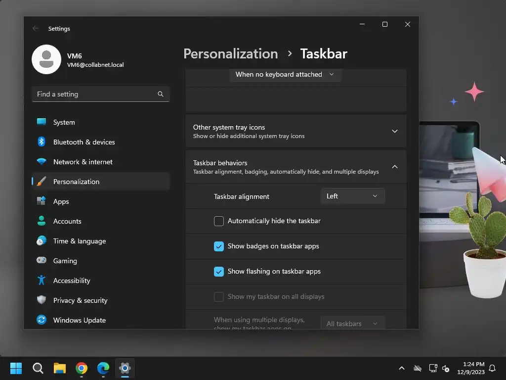
Task: Click the Network wifi icon in sidebar
Action: [42, 162]
